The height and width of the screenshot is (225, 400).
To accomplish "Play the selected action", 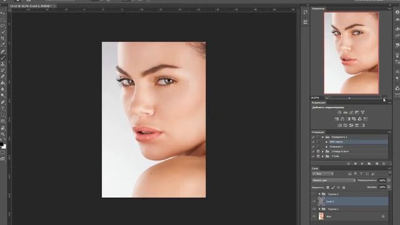I will coord(362,164).
